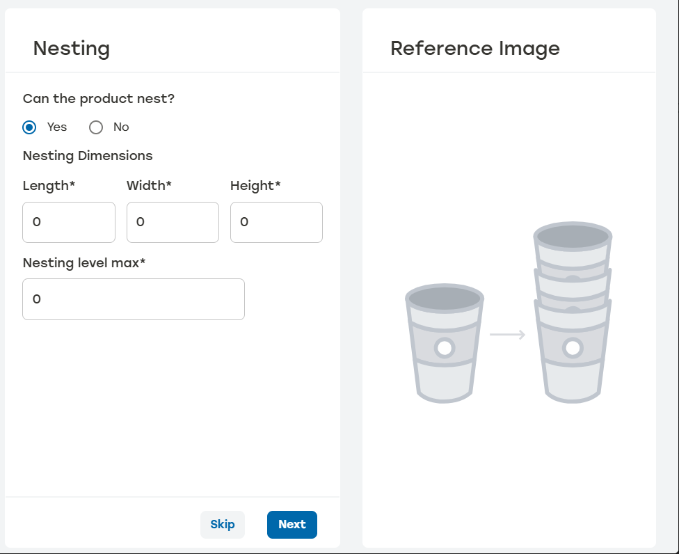Viewport: 679px width, 554px height.
Task: Proceed with the Next button
Action: pyautogui.click(x=292, y=525)
